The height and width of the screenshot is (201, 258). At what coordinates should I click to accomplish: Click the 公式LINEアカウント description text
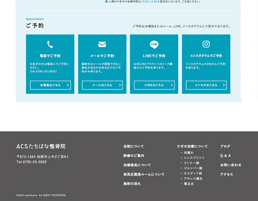tap(153, 66)
